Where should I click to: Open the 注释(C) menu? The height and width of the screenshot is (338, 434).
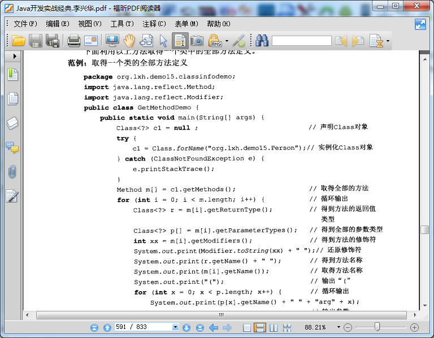click(154, 24)
